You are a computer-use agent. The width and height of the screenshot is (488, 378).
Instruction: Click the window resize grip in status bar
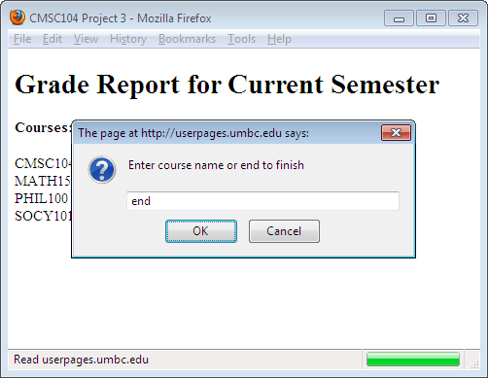click(x=474, y=364)
